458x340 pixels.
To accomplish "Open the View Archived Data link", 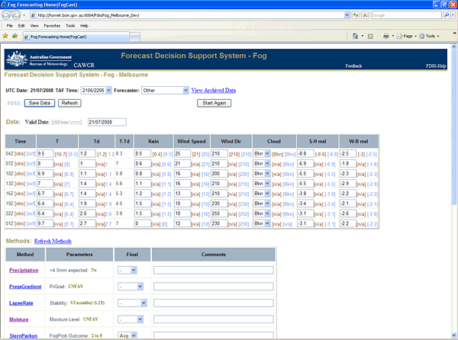I will pyautogui.click(x=214, y=91).
